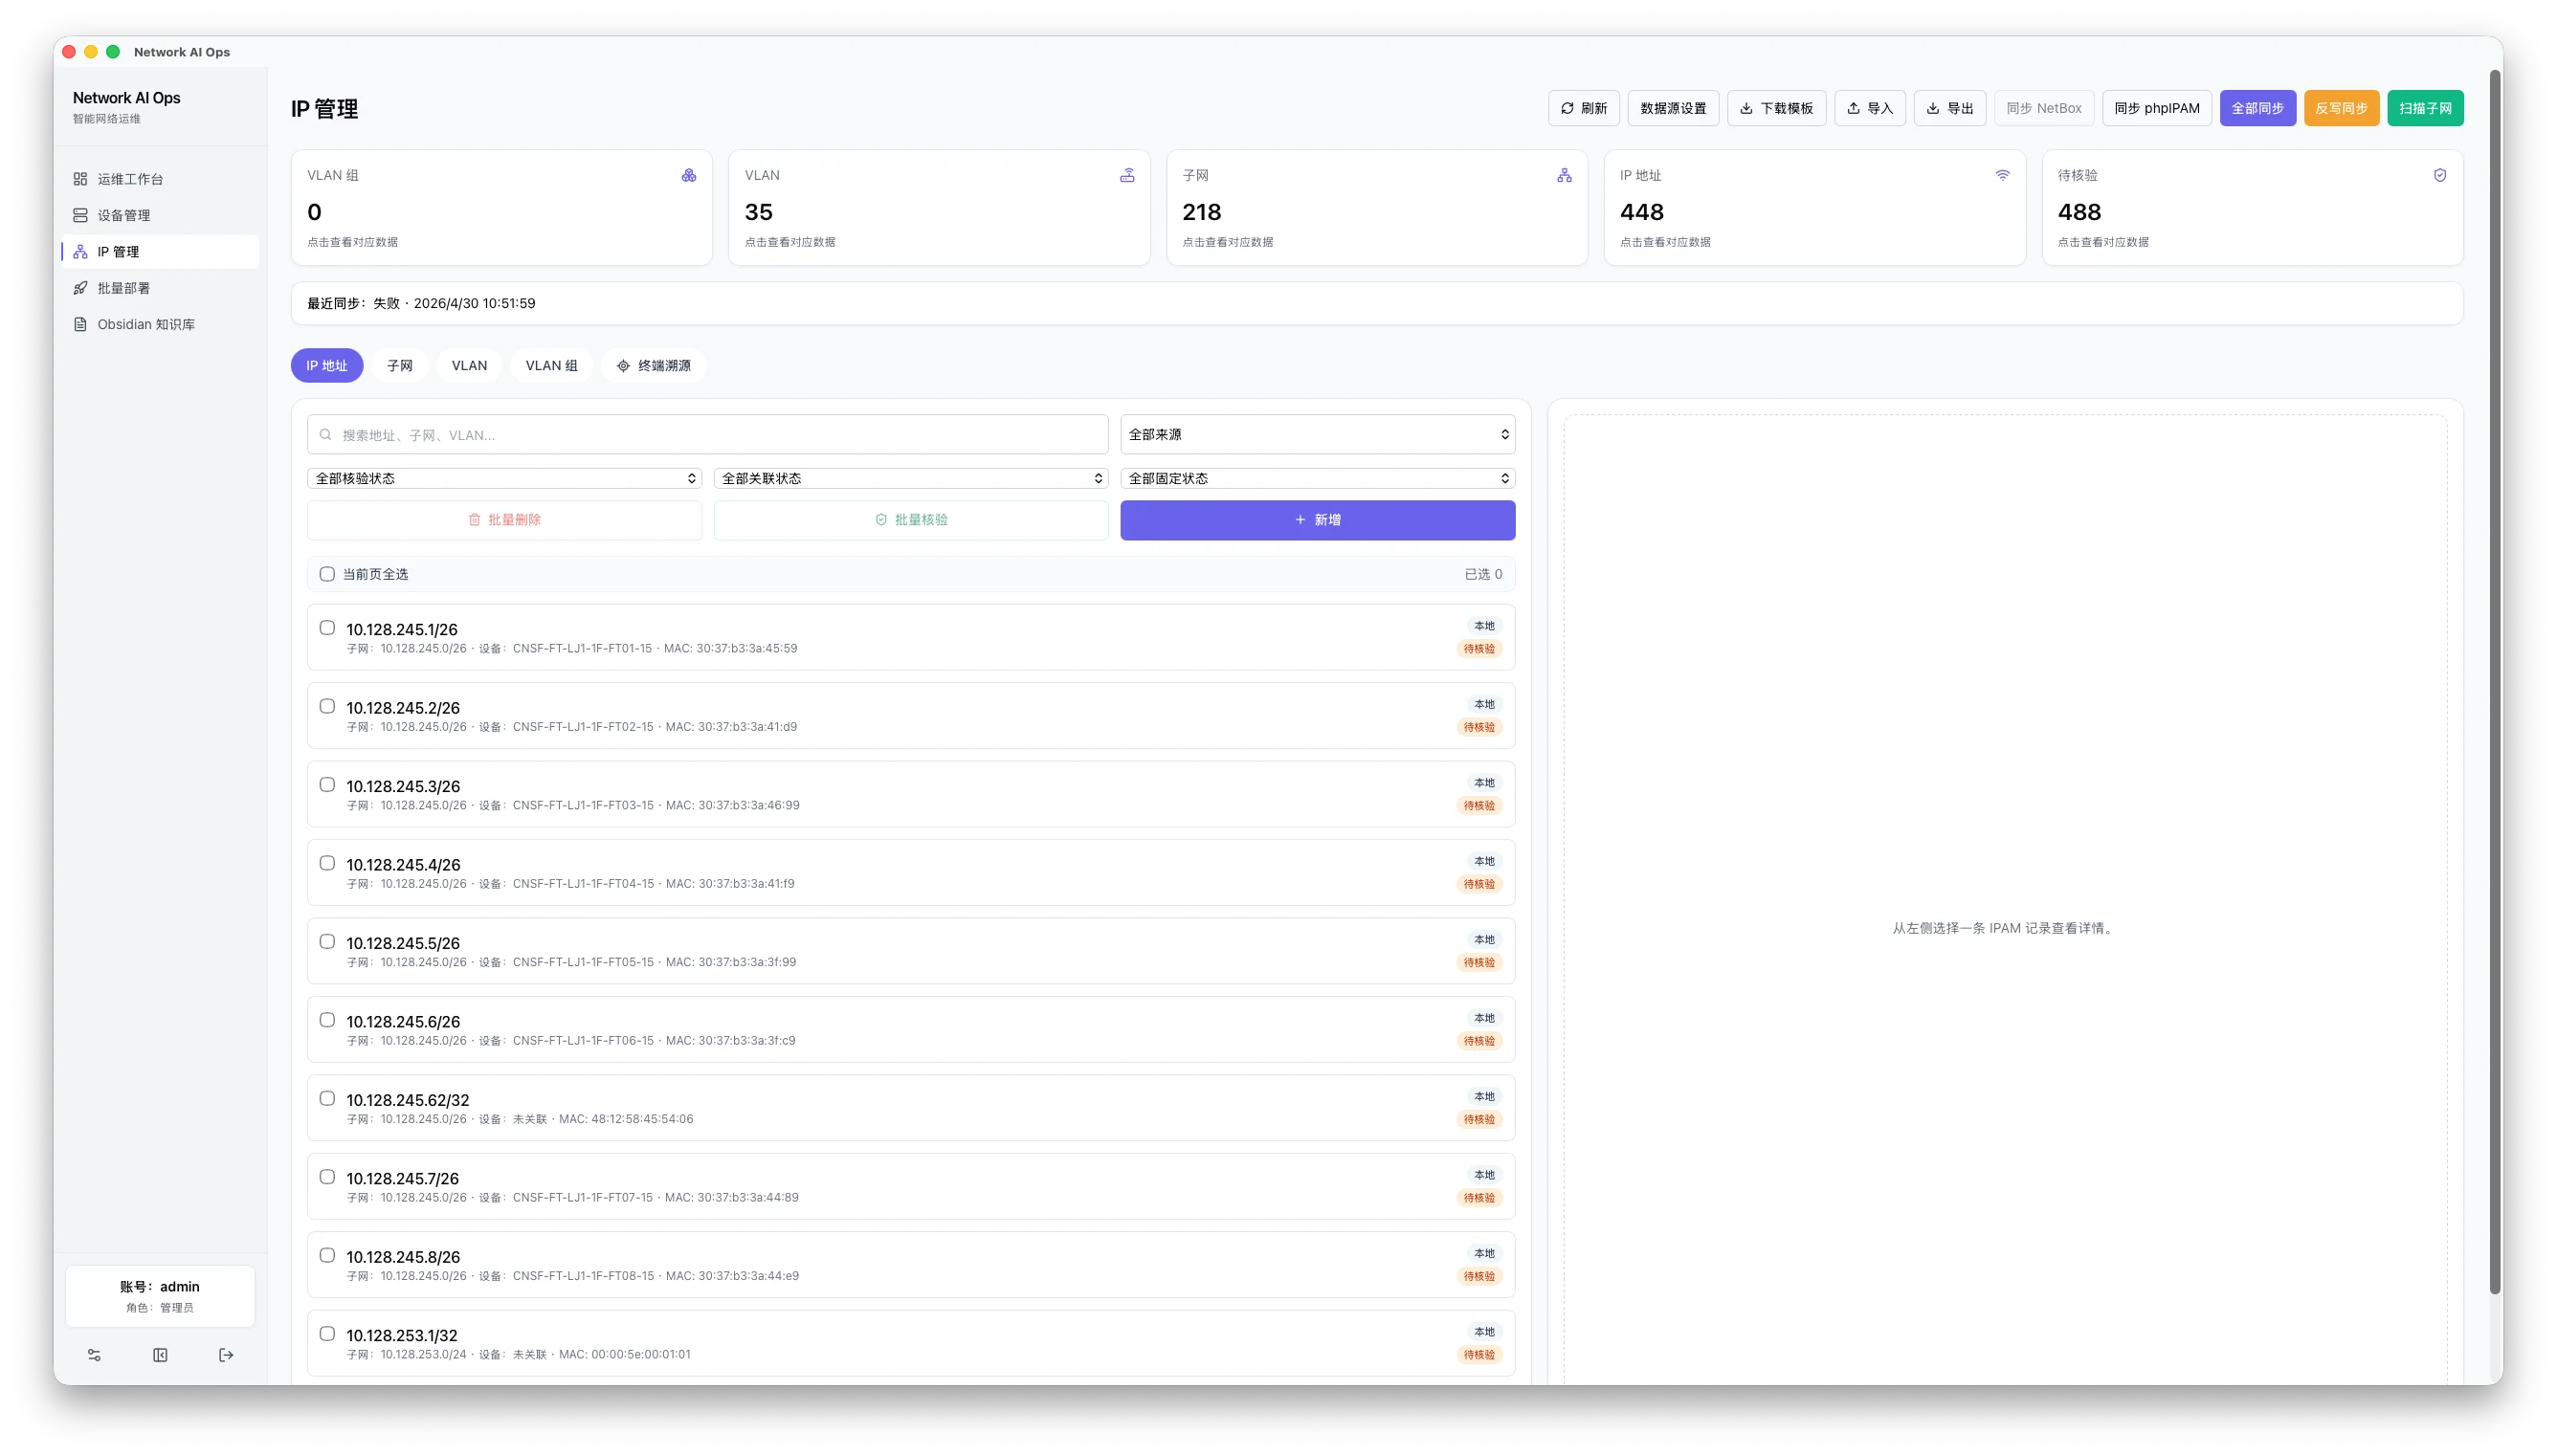Click the green 扫描子网 button
The image size is (2557, 1456).
2425,108
